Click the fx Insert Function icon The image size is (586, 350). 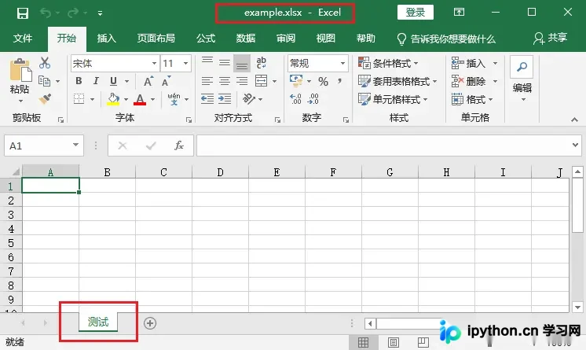click(179, 146)
